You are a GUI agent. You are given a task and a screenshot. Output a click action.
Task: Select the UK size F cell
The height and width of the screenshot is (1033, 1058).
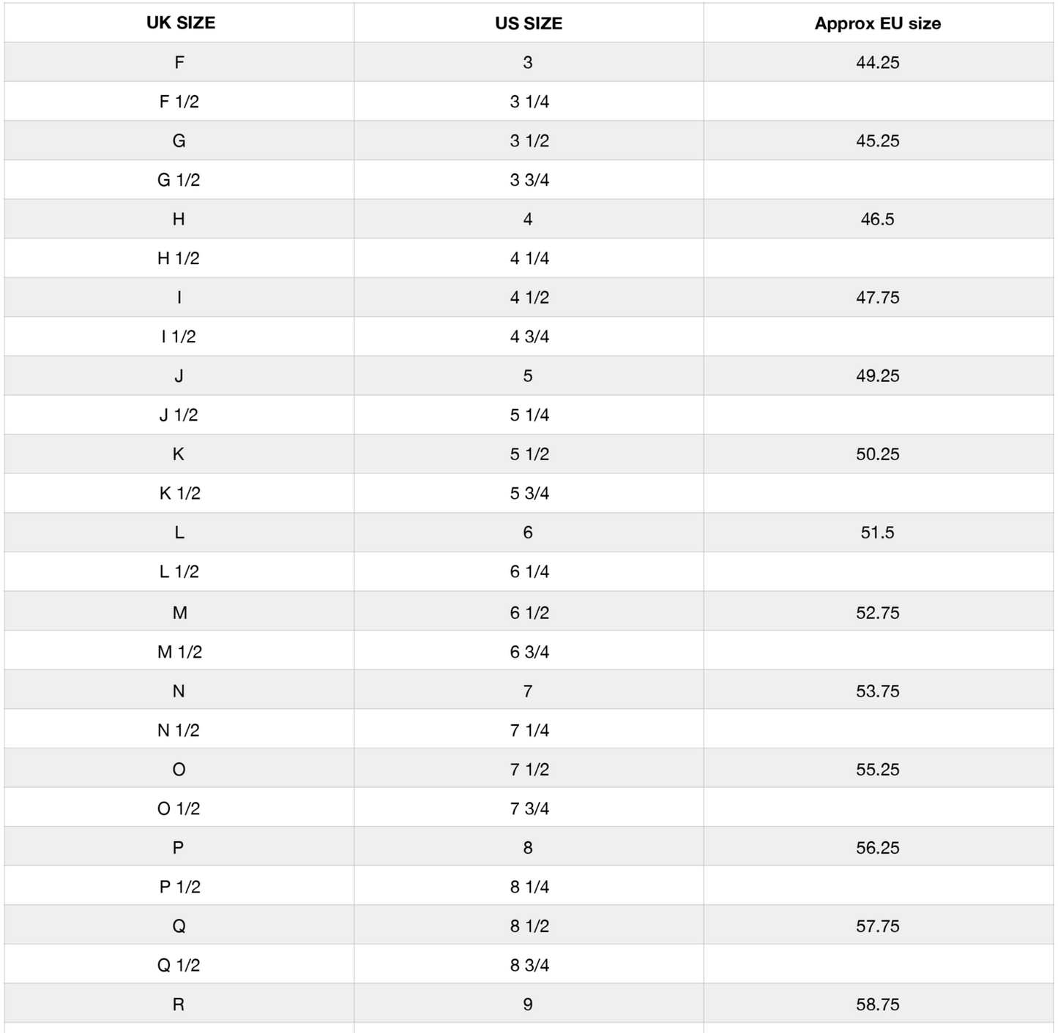(x=179, y=62)
